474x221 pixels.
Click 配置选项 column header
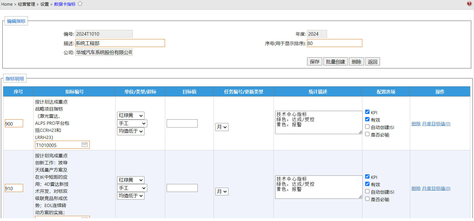coord(386,91)
